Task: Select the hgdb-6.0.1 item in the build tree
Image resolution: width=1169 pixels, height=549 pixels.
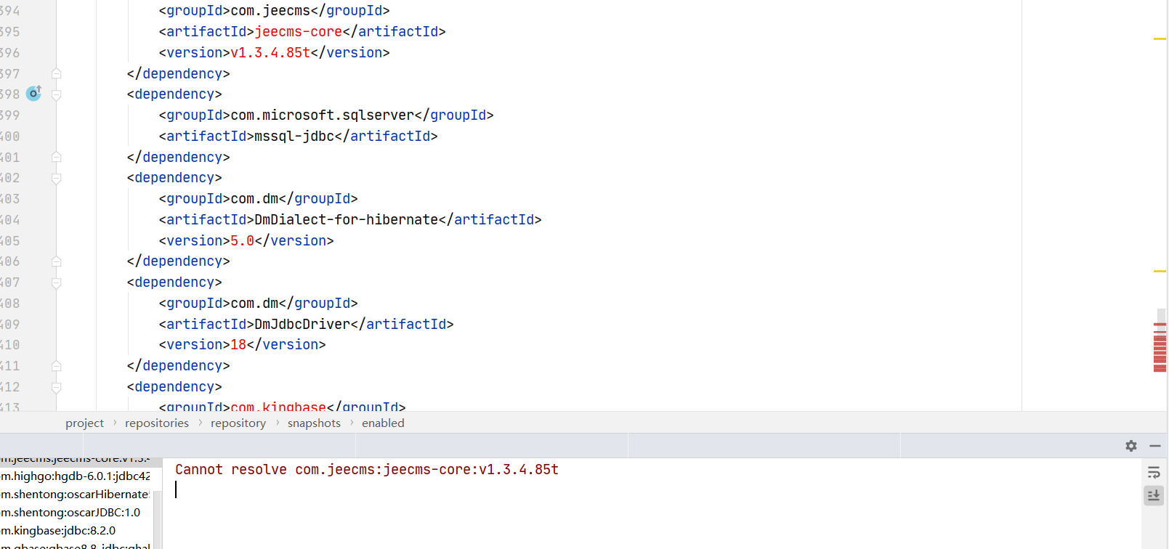Action: 76,476
